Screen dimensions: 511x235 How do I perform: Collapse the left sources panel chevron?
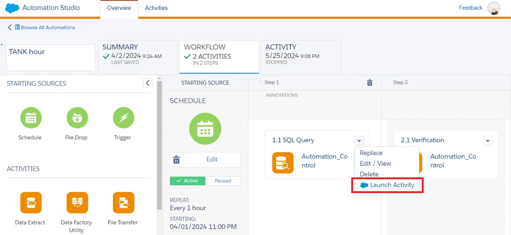[147, 83]
